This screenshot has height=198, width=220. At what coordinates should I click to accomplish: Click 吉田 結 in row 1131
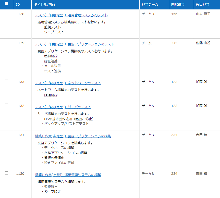tap(201, 135)
